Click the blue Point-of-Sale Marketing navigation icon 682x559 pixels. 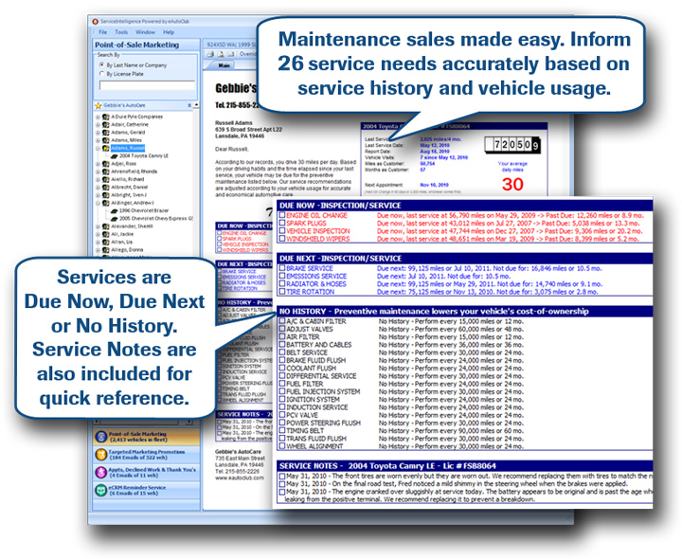[101, 437]
